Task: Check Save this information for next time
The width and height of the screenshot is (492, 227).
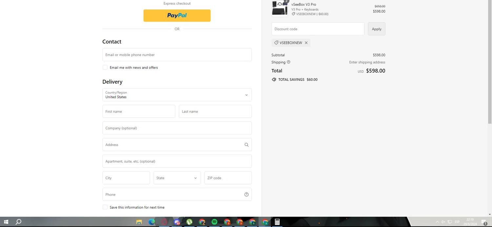Action: pyautogui.click(x=105, y=207)
